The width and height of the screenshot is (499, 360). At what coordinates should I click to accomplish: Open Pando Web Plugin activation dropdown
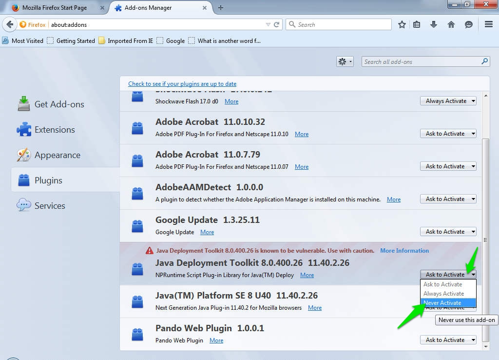[448, 340]
